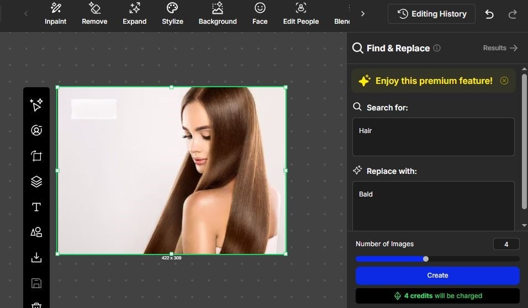Click the download icon in sidebar

point(36,258)
